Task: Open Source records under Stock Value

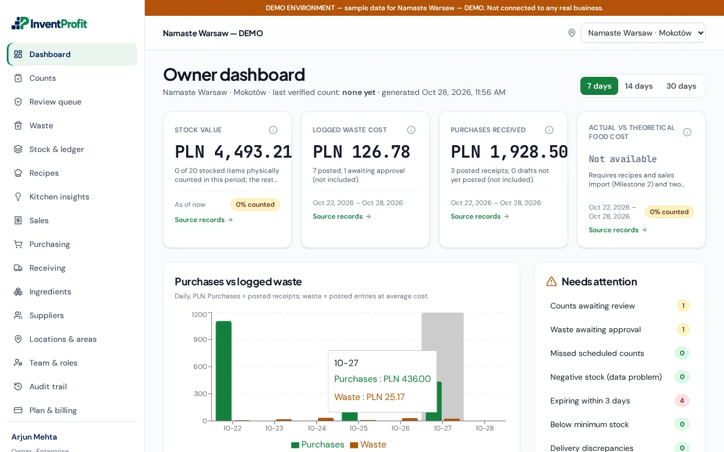Action: (204, 220)
